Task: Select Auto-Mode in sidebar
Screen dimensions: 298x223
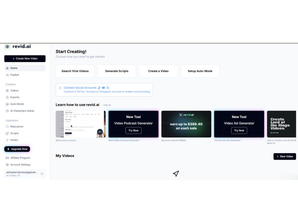Action: 25,104
